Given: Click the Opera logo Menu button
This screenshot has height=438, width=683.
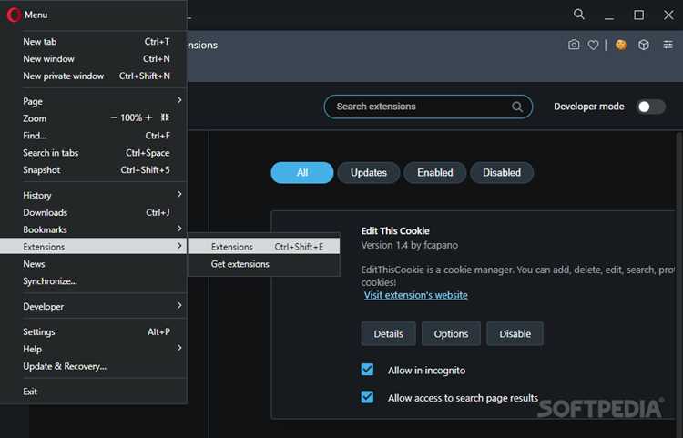Looking at the screenshot, I should coord(27,15).
